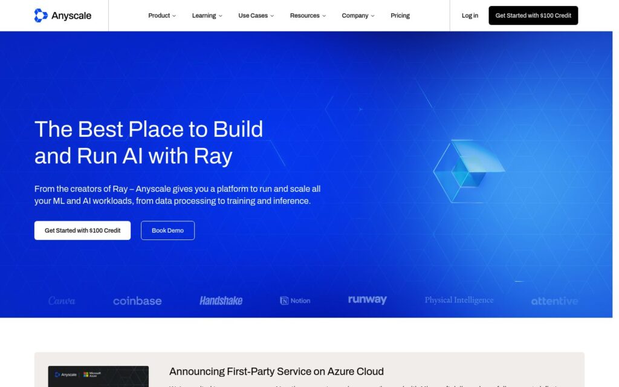Open the Azure announcement thumbnail image
Image resolution: width=619 pixels, height=387 pixels.
pyautogui.click(x=99, y=376)
